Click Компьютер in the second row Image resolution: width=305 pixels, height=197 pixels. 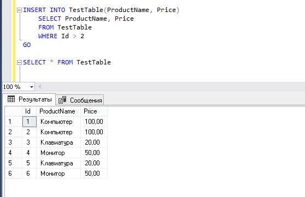tap(58, 132)
